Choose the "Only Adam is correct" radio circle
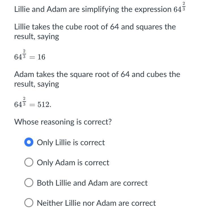 (x=29, y=162)
